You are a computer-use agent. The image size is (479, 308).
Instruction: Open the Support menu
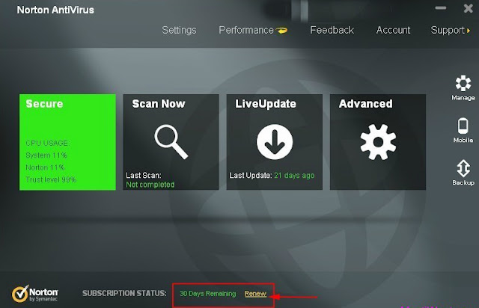(x=448, y=30)
